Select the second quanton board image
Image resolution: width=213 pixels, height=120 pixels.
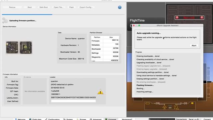(x=26, y=47)
